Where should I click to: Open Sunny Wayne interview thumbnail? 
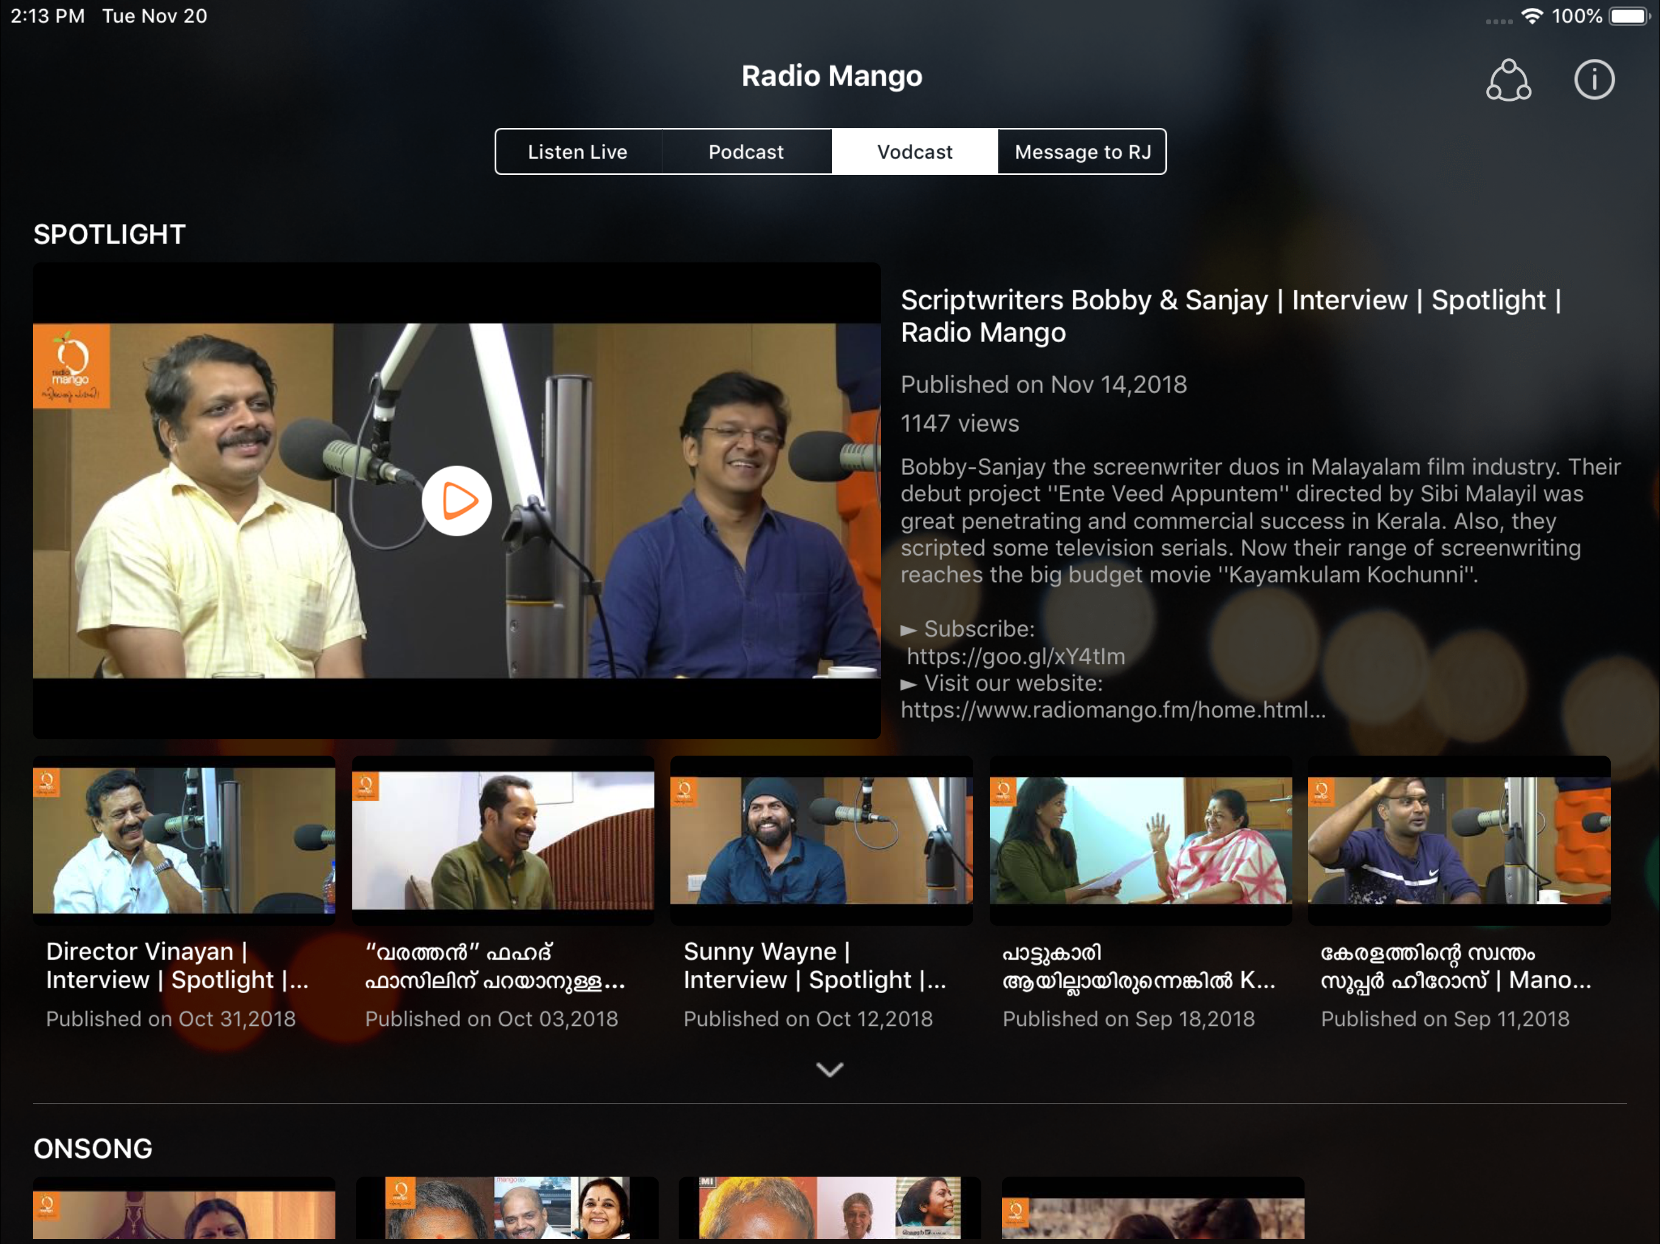point(821,839)
